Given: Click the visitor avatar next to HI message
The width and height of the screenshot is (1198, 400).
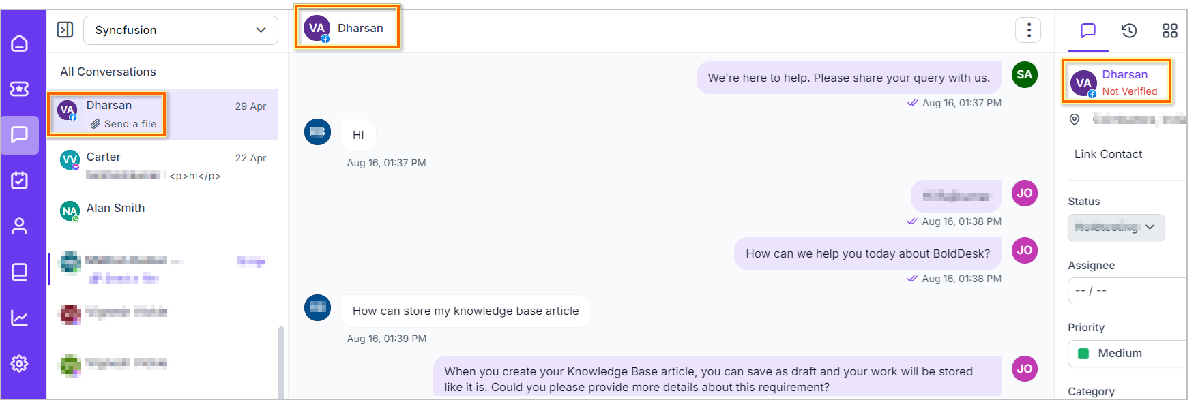Looking at the screenshot, I should tap(317, 132).
